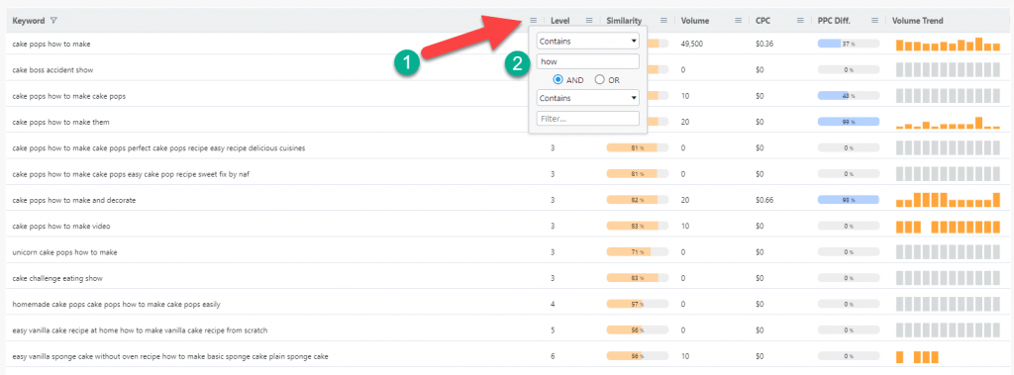Viewport: 1014px width, 375px height.
Task: Open the Level column menu icon
Action: pos(589,21)
